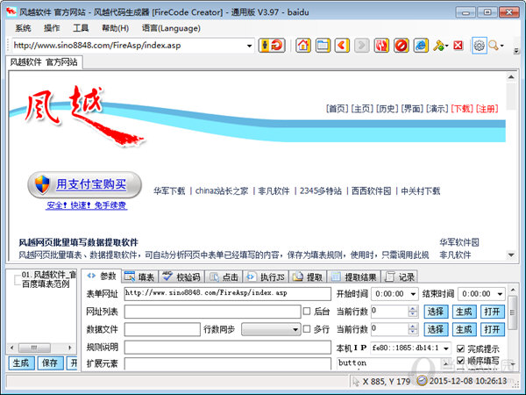526x395 pixels.
Task: Click 选择 button in the 网址列表 row
Action: coord(436,312)
